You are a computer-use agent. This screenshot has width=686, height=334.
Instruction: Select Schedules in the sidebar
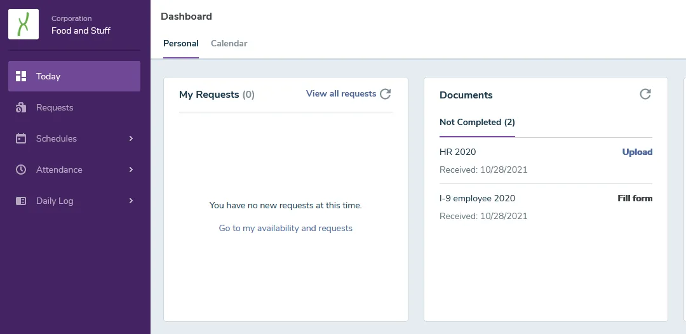pyautogui.click(x=74, y=138)
